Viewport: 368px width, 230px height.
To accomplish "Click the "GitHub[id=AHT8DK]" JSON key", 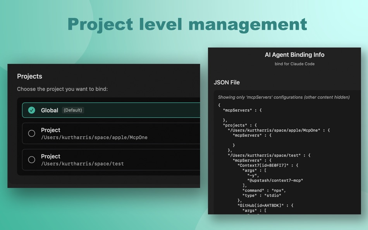I will click(261, 205).
